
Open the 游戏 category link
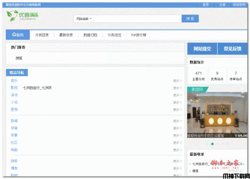pyautogui.click(x=14, y=95)
